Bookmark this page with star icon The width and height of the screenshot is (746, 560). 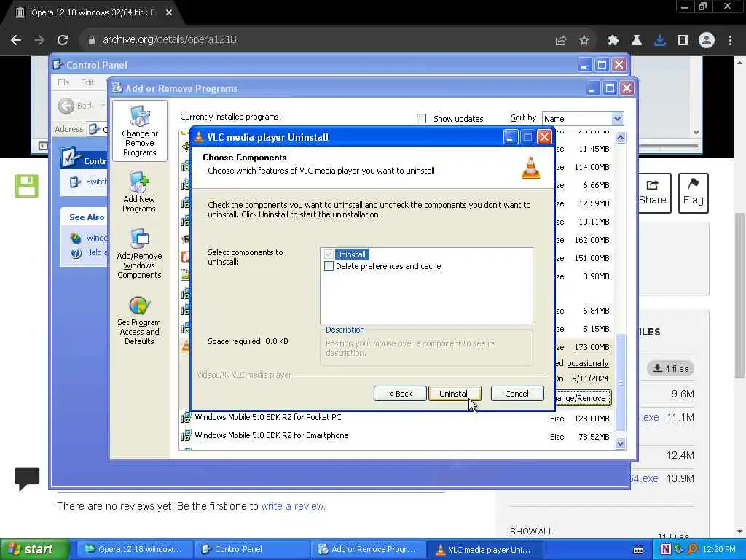584,40
